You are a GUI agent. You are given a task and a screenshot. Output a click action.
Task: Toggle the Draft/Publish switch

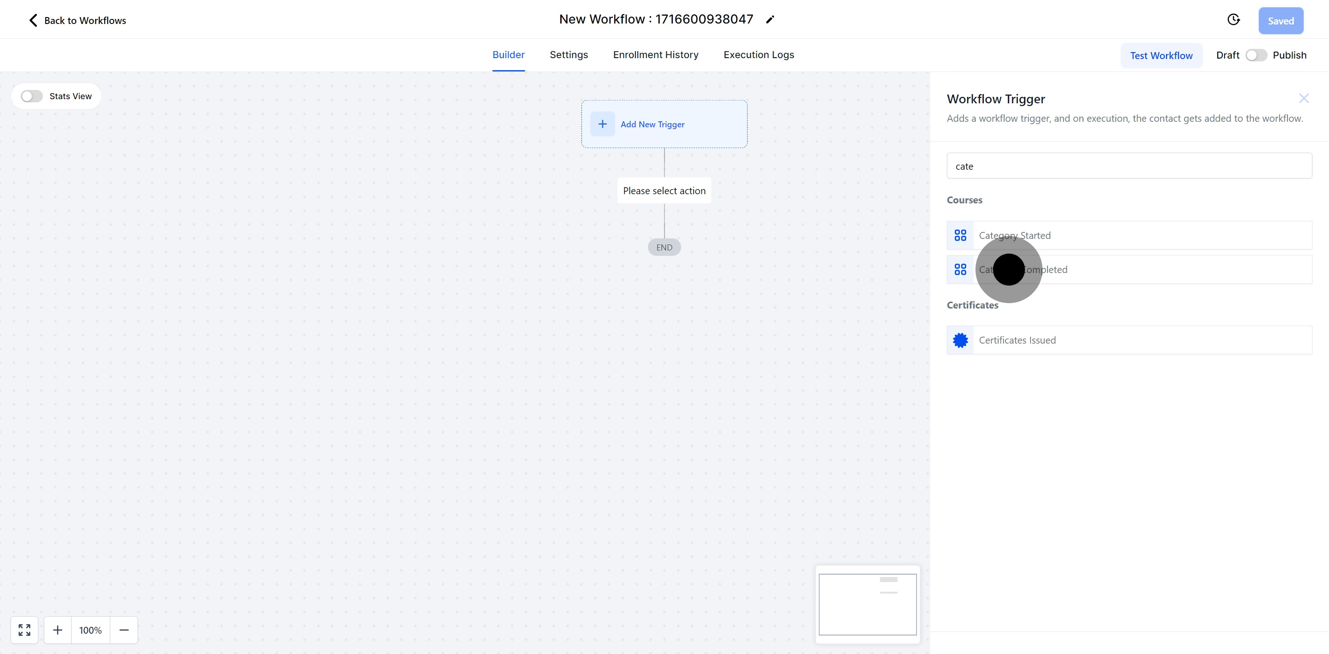pos(1256,55)
